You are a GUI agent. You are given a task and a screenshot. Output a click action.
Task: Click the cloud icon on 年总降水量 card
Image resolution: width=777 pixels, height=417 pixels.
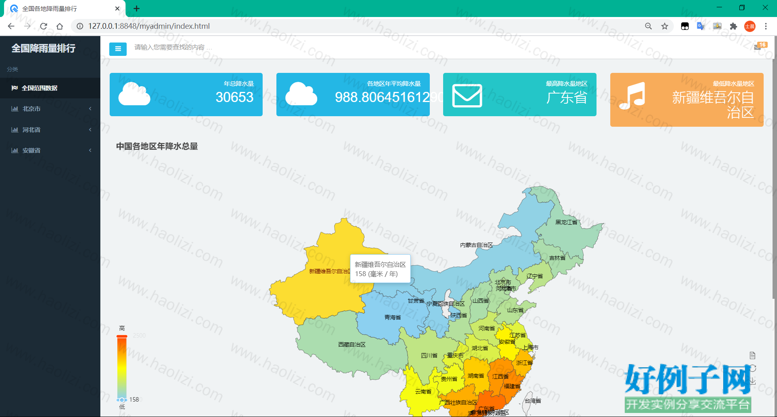tap(134, 94)
